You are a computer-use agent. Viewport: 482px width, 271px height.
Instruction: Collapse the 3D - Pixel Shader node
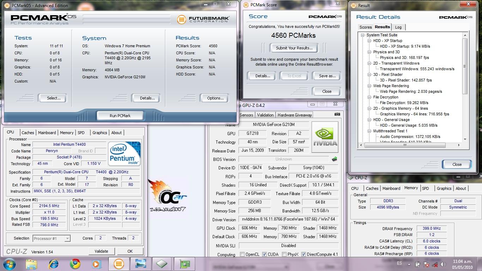point(369,74)
